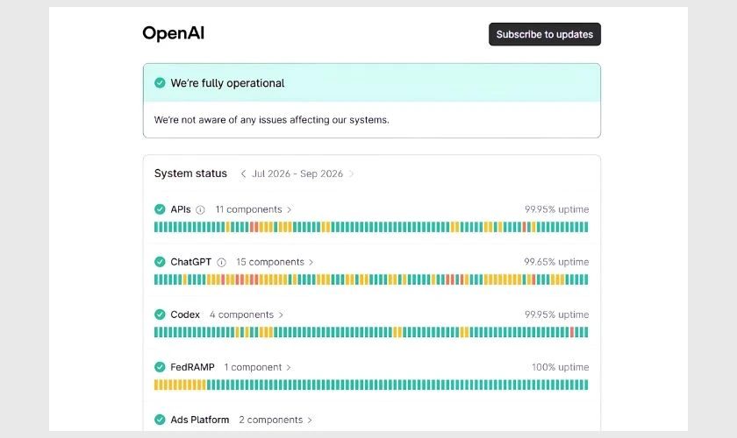Image resolution: width=737 pixels, height=438 pixels.
Task: Click the We're fully operational banner text
Action: (227, 83)
